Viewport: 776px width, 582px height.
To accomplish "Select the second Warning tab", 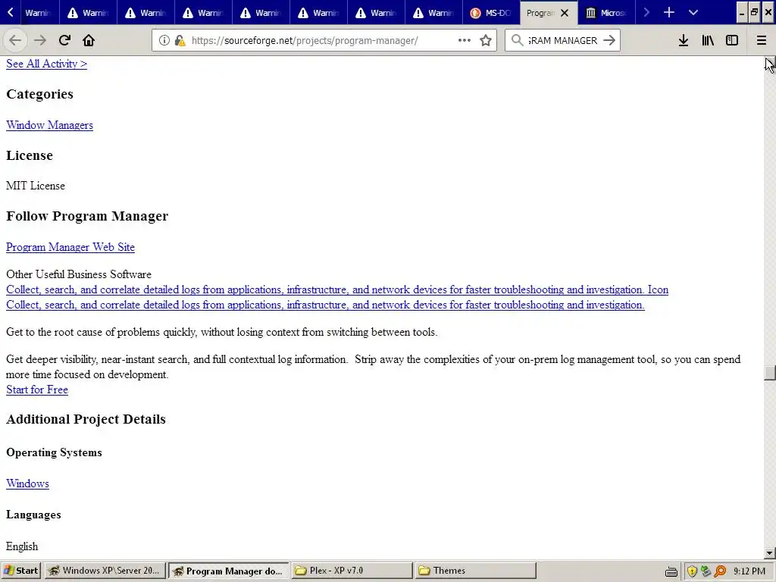I will (88, 13).
